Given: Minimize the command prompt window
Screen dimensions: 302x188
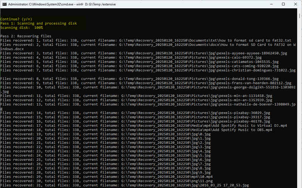Looking at the screenshot, I should click(x=271, y=4).
